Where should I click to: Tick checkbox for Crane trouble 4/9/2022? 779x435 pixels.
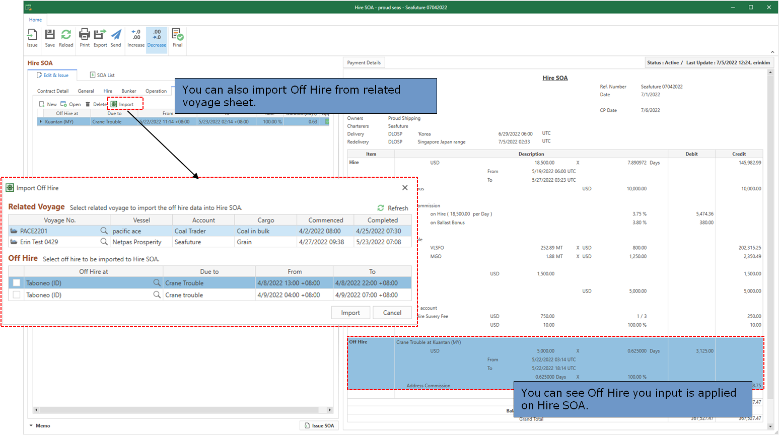click(x=17, y=295)
